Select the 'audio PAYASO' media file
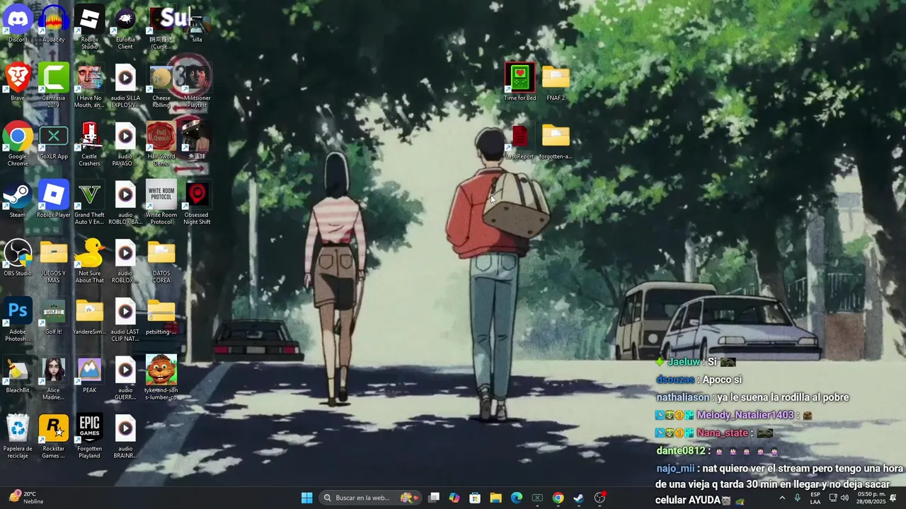906x509 pixels. coord(125,145)
